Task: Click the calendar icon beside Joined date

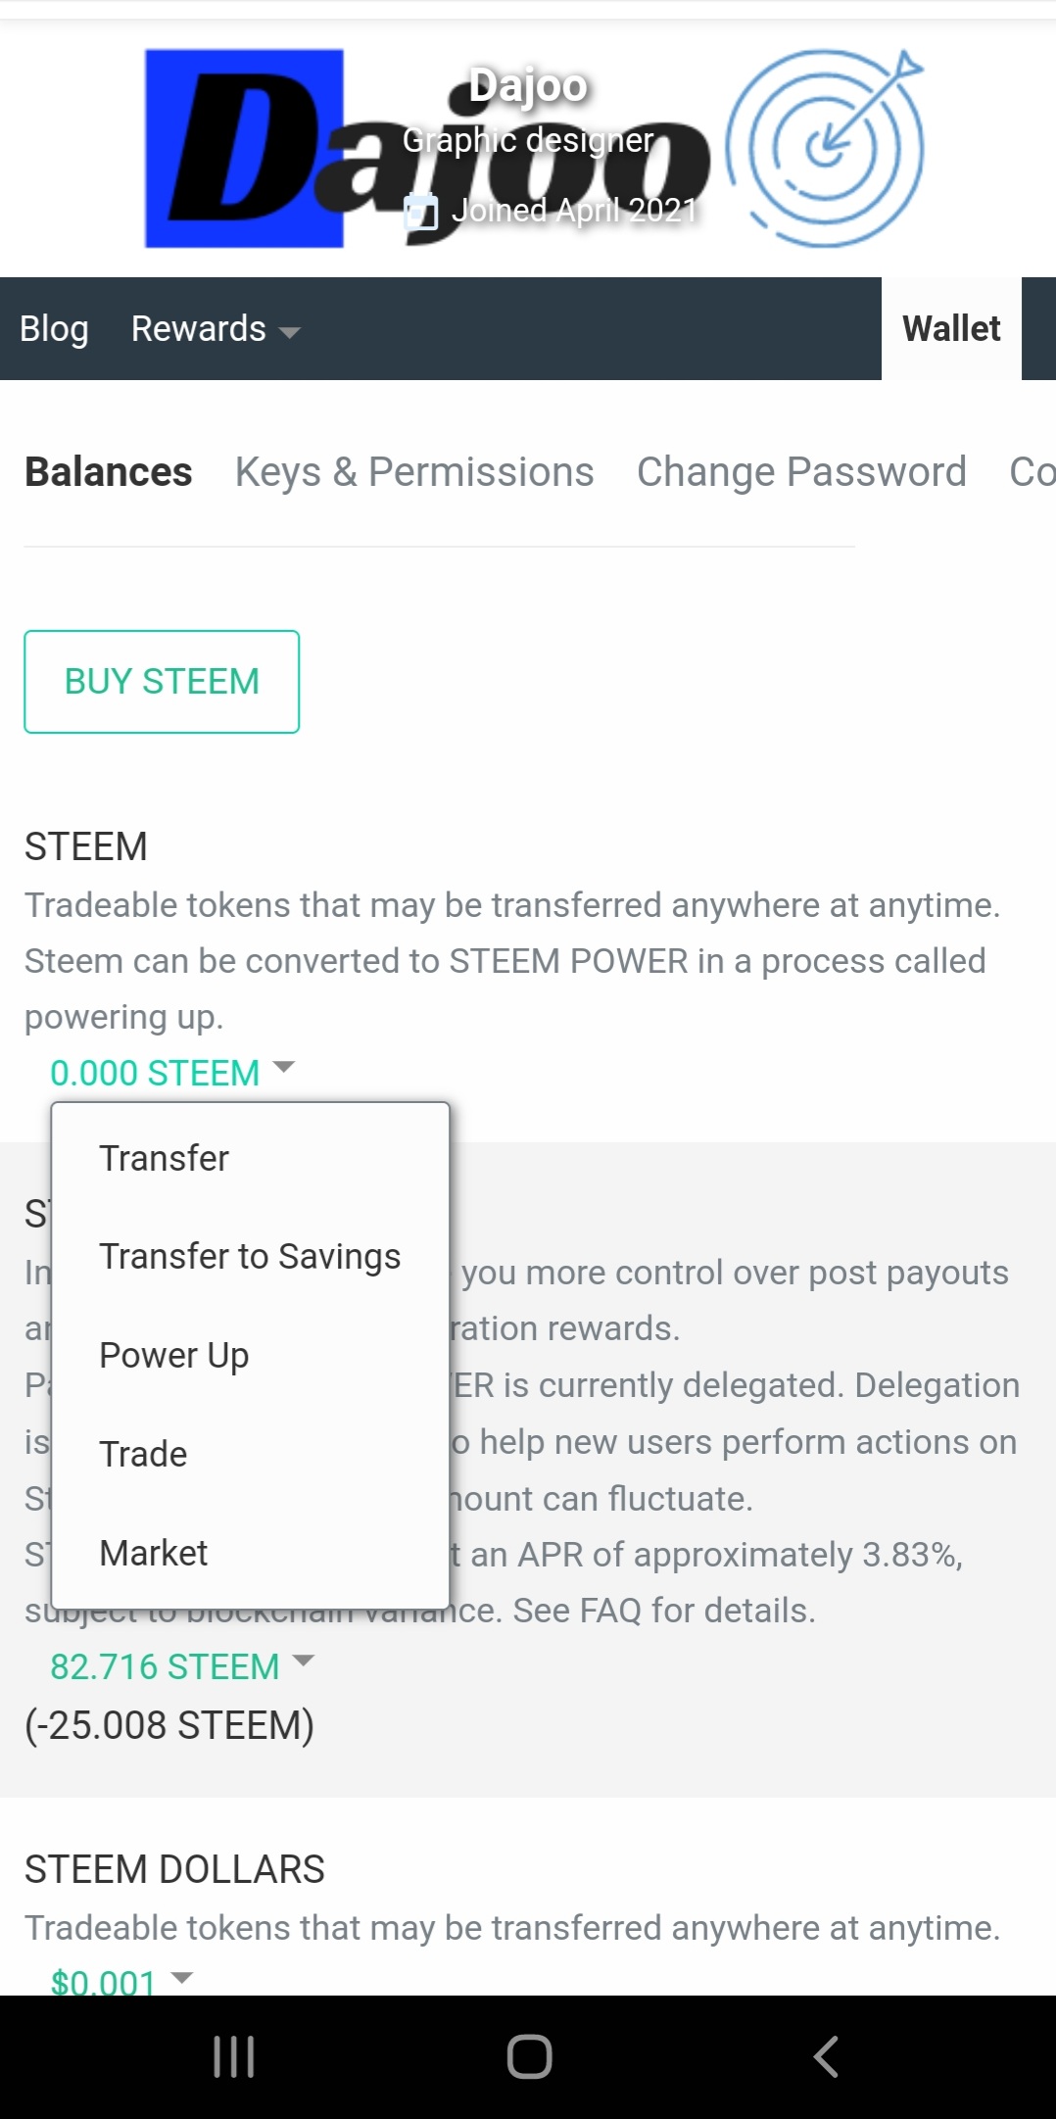Action: [421, 212]
